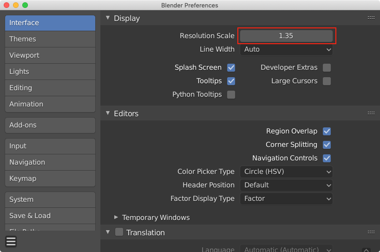Open the Editing tab
This screenshot has width=380, height=252.
[x=50, y=88]
